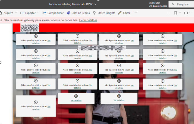This screenshot has width=194, height=124.
Task: Click Exibir detalhes link in warning banner
Action: [88, 20]
